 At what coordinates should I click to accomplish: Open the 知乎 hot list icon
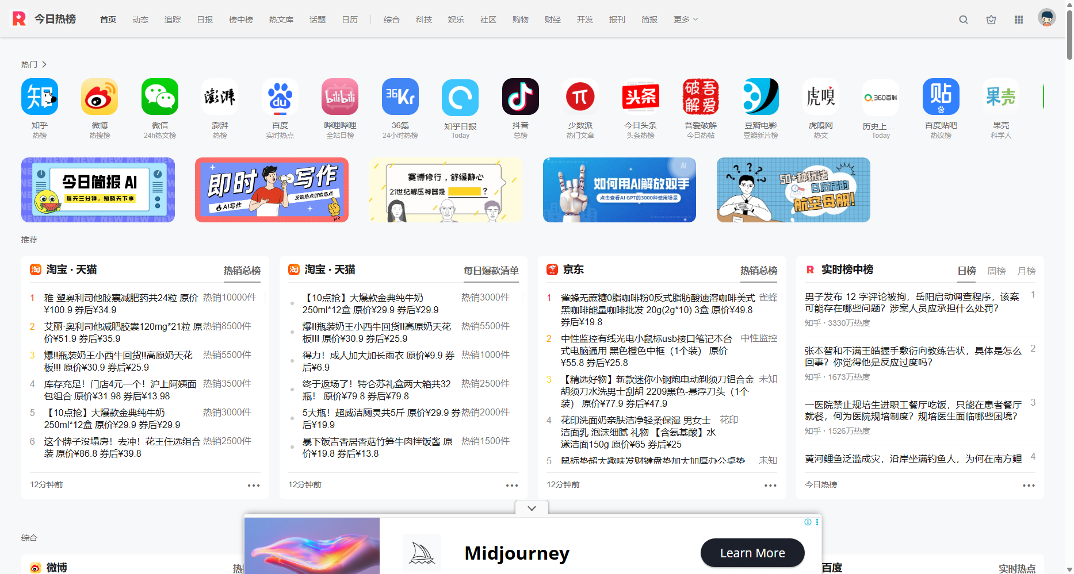click(x=40, y=97)
